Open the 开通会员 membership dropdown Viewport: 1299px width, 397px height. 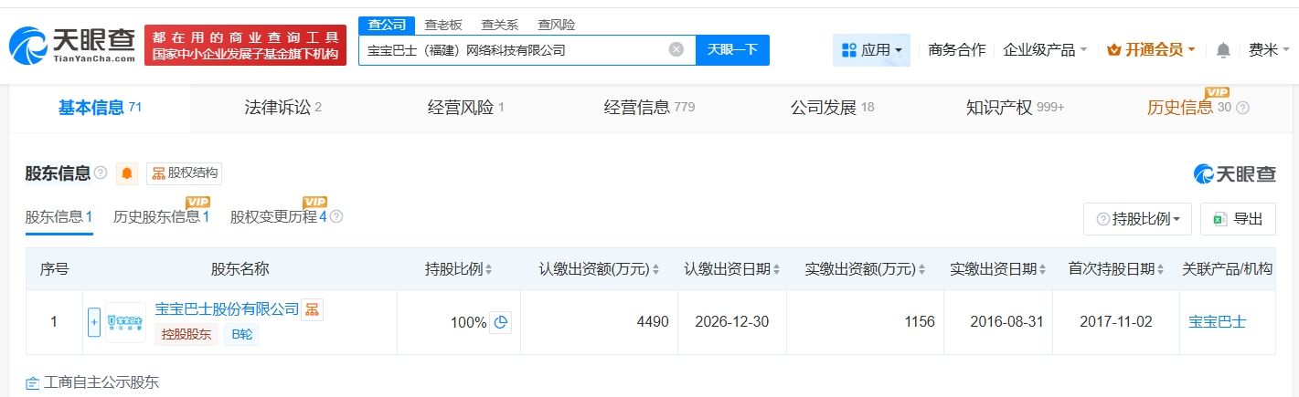pyautogui.click(x=1151, y=50)
